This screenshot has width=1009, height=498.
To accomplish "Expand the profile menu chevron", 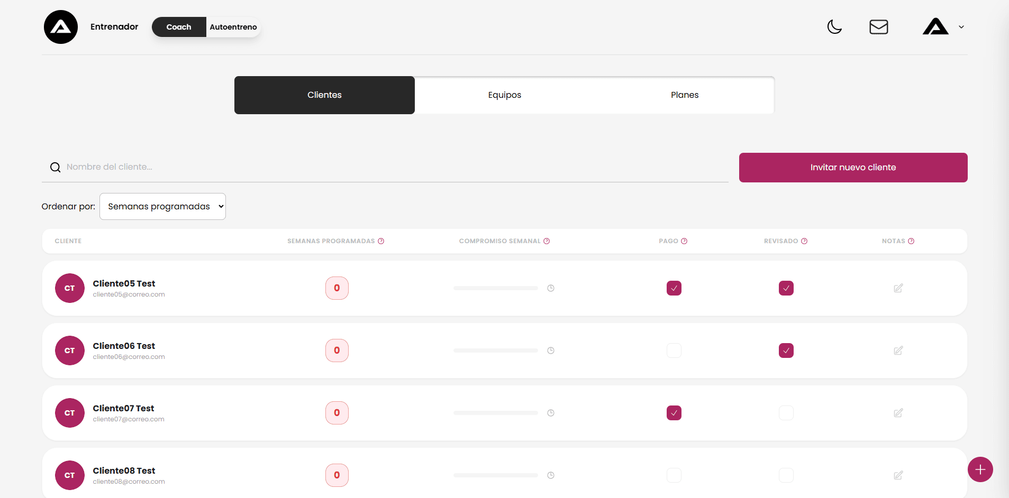I will click(961, 27).
